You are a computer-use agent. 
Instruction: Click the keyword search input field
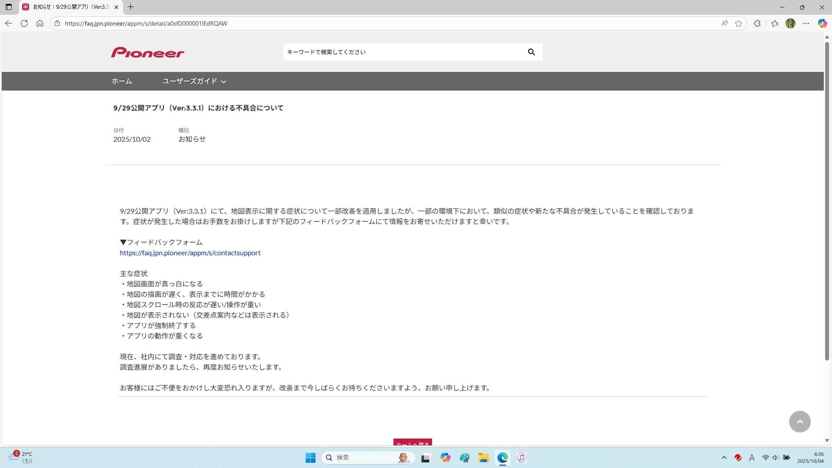point(403,52)
